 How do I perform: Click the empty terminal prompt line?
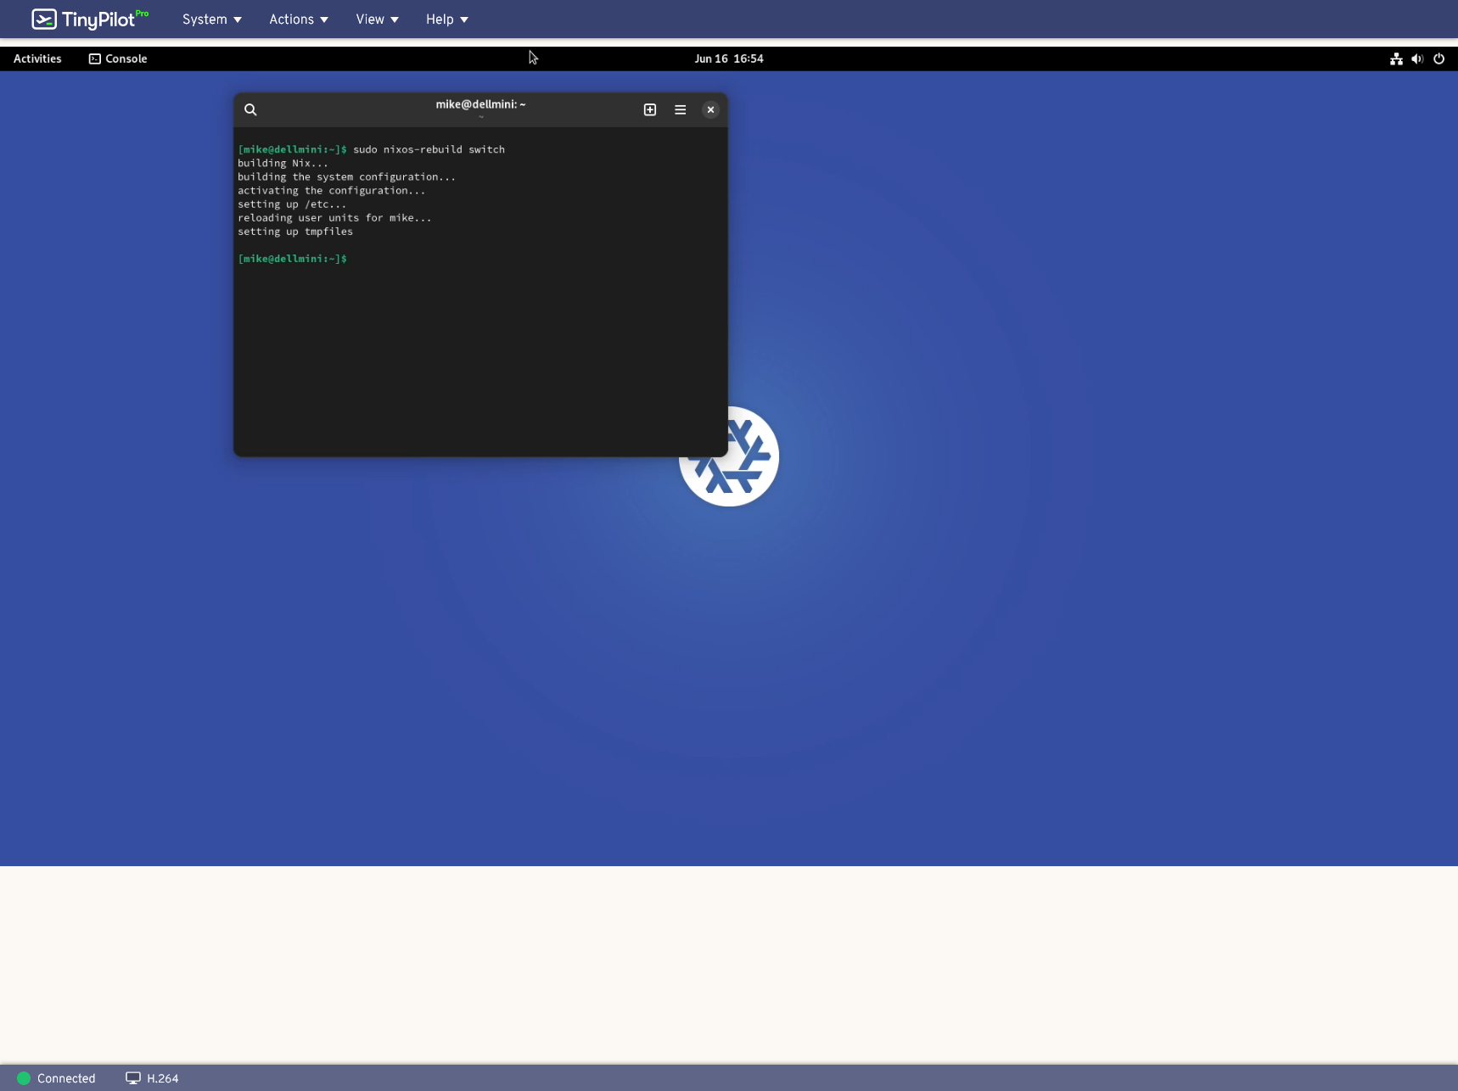pyautogui.click(x=293, y=258)
